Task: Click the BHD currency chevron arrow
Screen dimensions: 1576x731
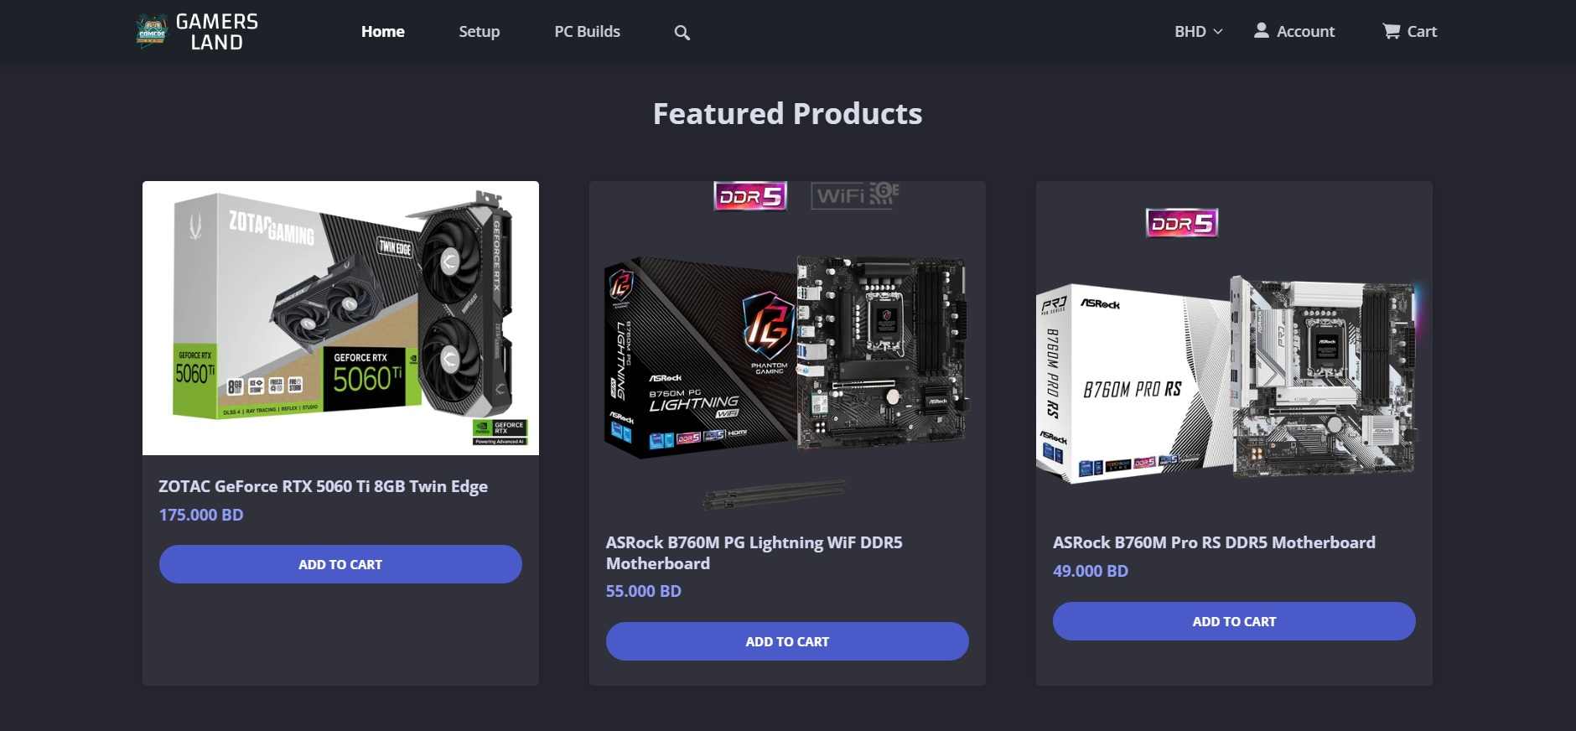Action: tap(1218, 32)
